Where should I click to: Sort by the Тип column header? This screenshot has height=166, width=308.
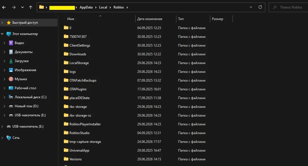tap(181, 19)
